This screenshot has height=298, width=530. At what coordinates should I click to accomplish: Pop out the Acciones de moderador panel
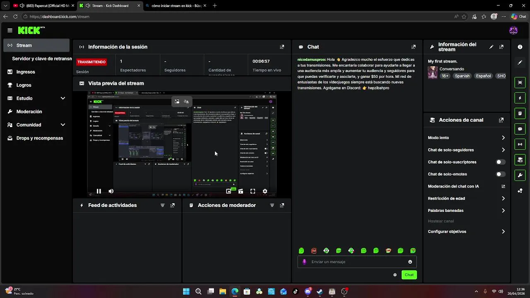click(282, 205)
